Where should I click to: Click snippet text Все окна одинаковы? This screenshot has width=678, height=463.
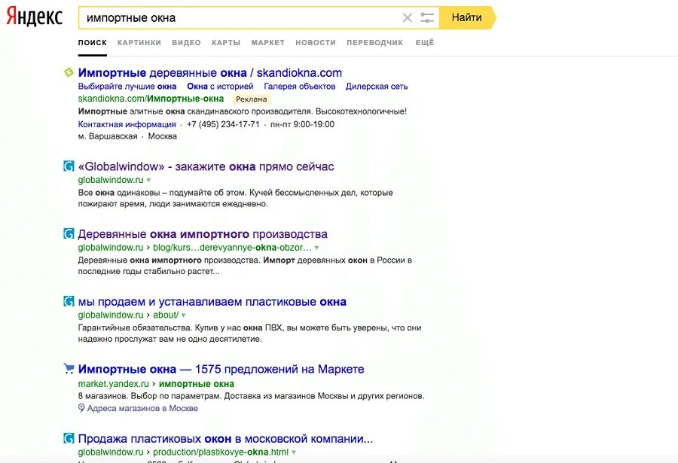[119, 193]
